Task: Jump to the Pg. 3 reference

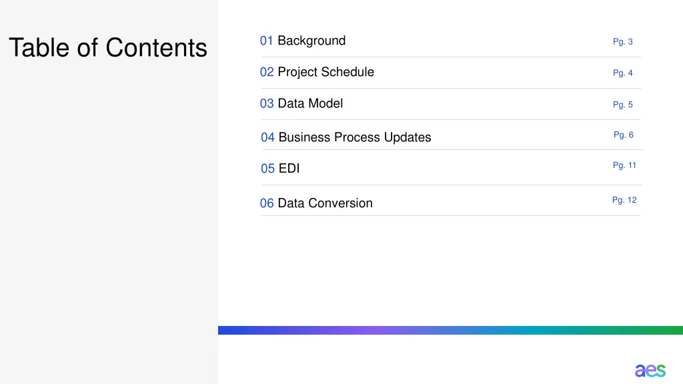Action: [x=622, y=42]
